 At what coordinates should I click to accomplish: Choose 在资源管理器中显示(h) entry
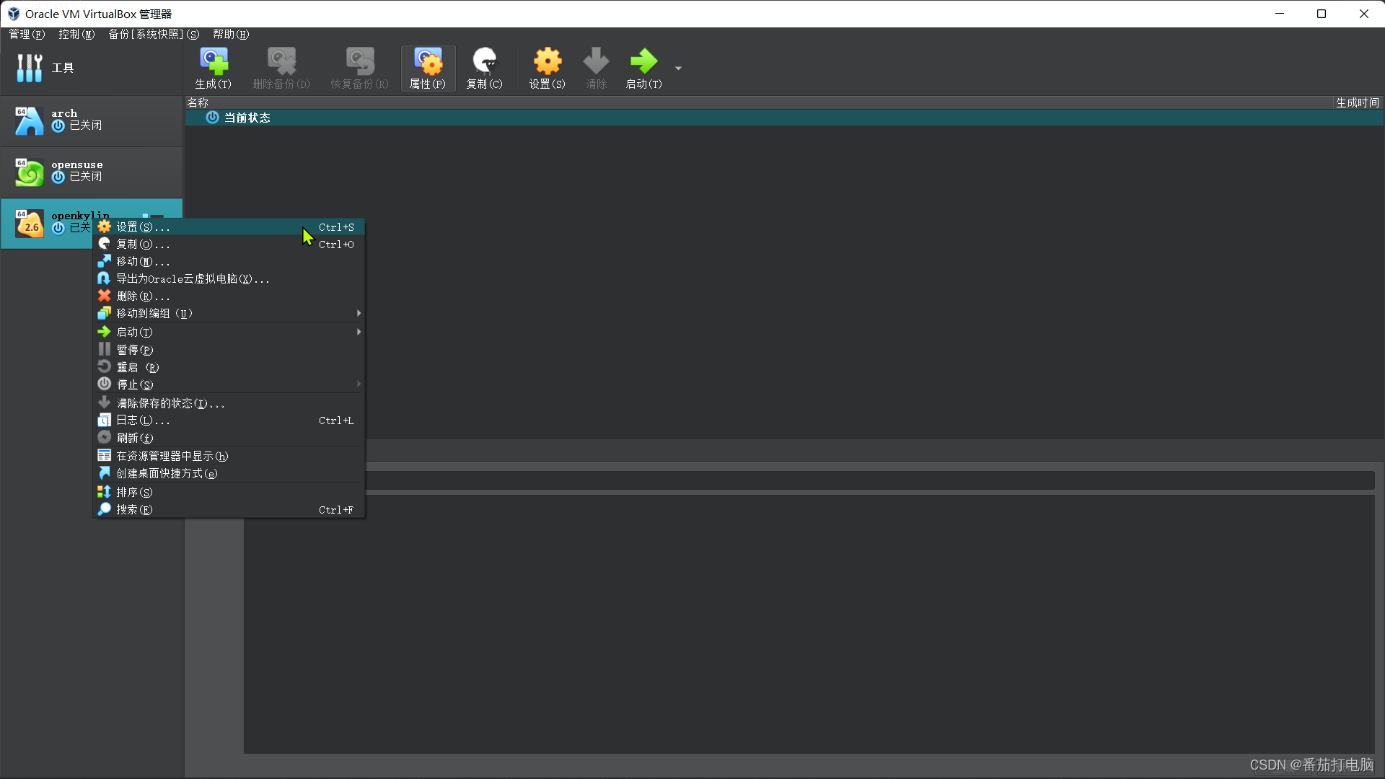[229, 457]
